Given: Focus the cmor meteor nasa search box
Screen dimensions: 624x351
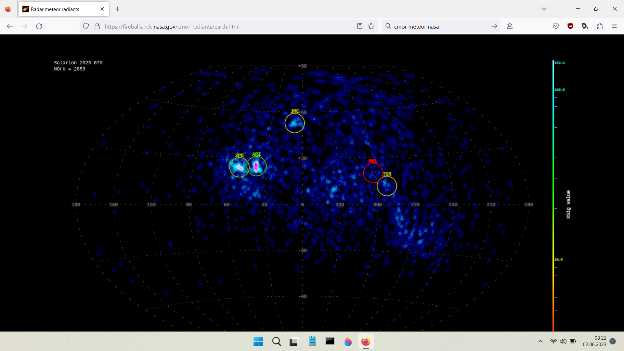Looking at the screenshot, I should [440, 26].
